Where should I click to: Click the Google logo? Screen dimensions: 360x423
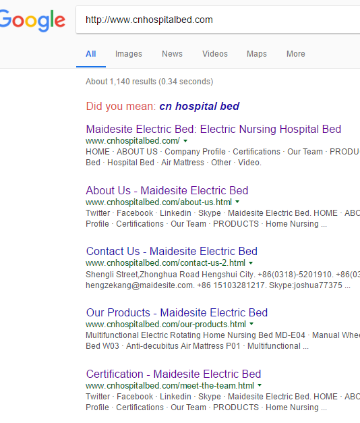(x=32, y=20)
